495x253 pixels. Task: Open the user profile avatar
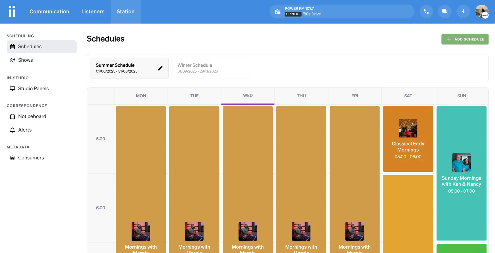point(482,12)
